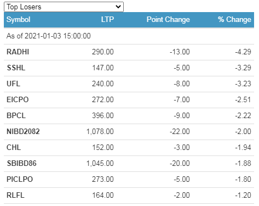Open the NIBD2082 symbol link
This screenshot has height=206, width=259.
tap(23, 131)
